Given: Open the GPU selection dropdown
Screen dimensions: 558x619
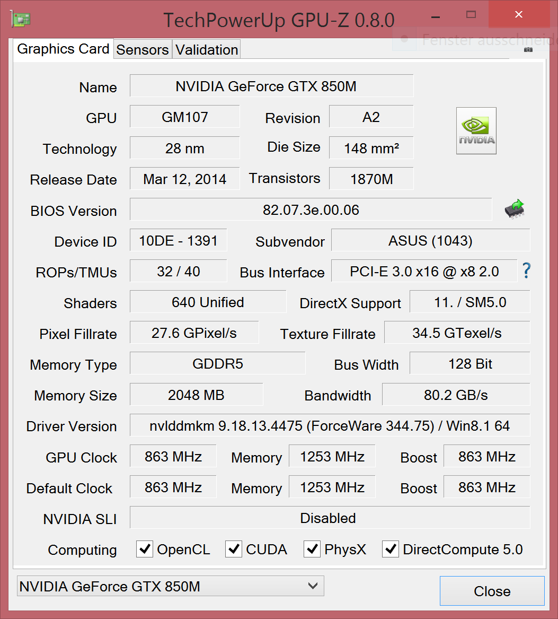Looking at the screenshot, I should 170,586.
